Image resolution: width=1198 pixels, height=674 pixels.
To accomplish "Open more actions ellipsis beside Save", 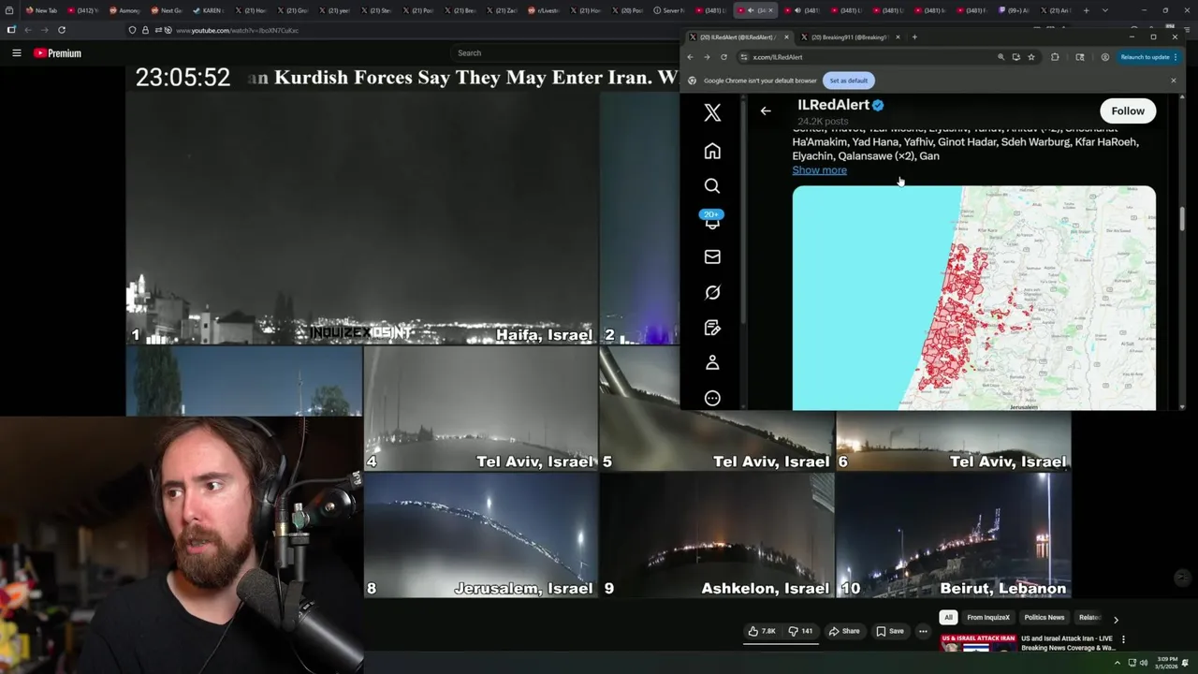I will pos(923,631).
